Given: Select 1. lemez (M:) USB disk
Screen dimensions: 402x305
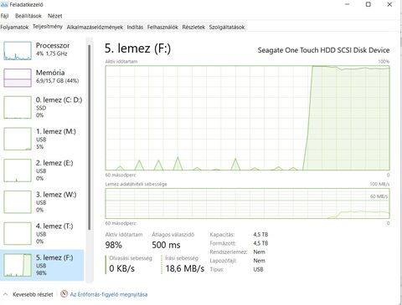Looking at the screenshot, I should tap(42, 139).
